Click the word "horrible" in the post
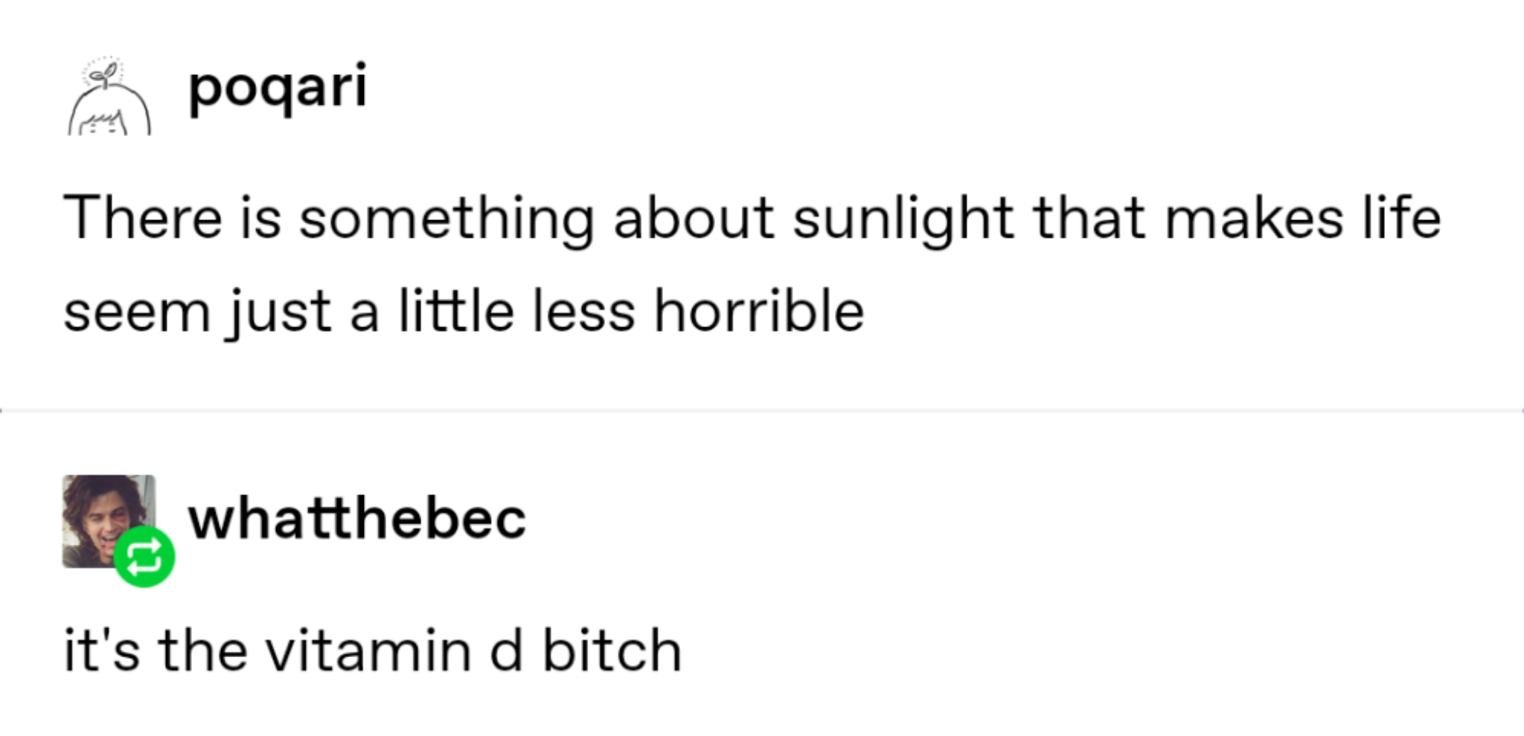The width and height of the screenshot is (1524, 736). [x=759, y=311]
